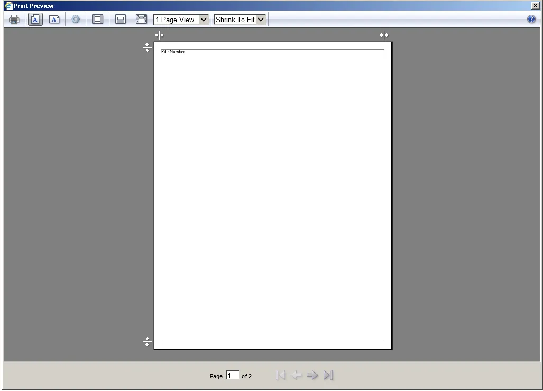Select Portrait orientation icon
543x391 pixels.
point(35,20)
